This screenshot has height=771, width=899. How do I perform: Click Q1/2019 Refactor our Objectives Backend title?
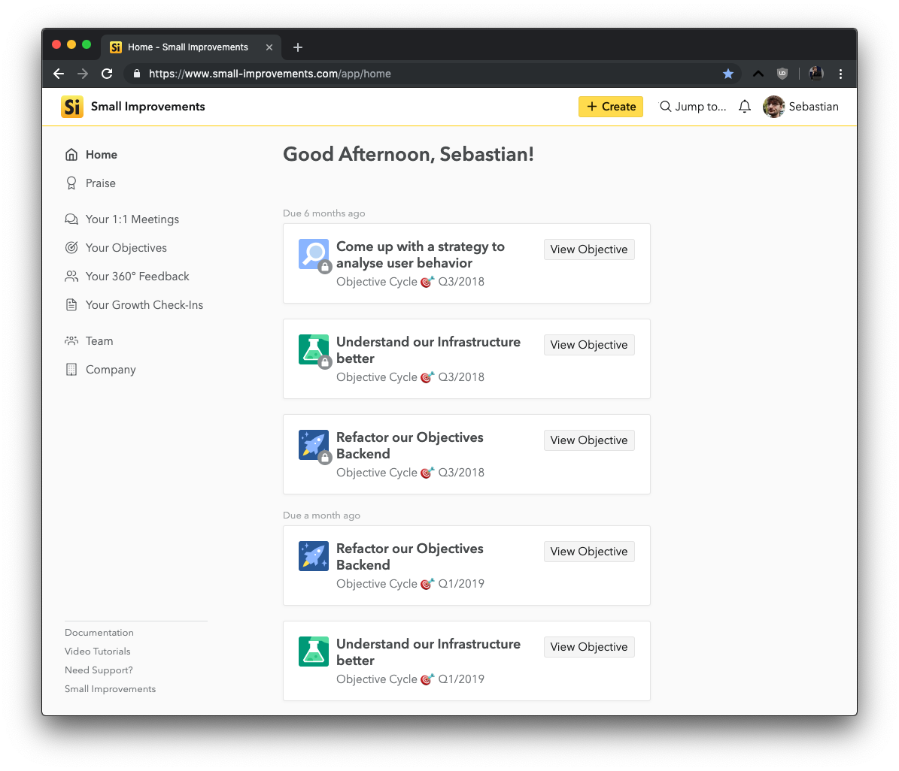(x=409, y=557)
